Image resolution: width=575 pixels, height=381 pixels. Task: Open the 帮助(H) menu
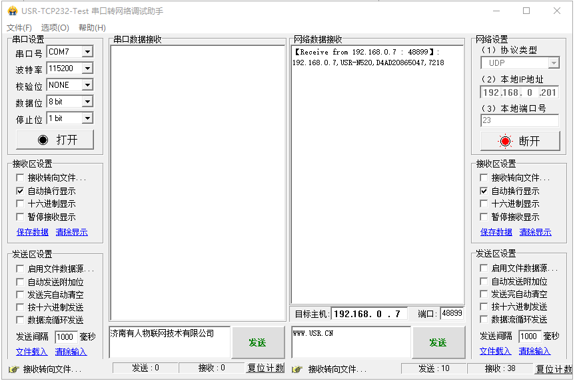[x=92, y=28]
